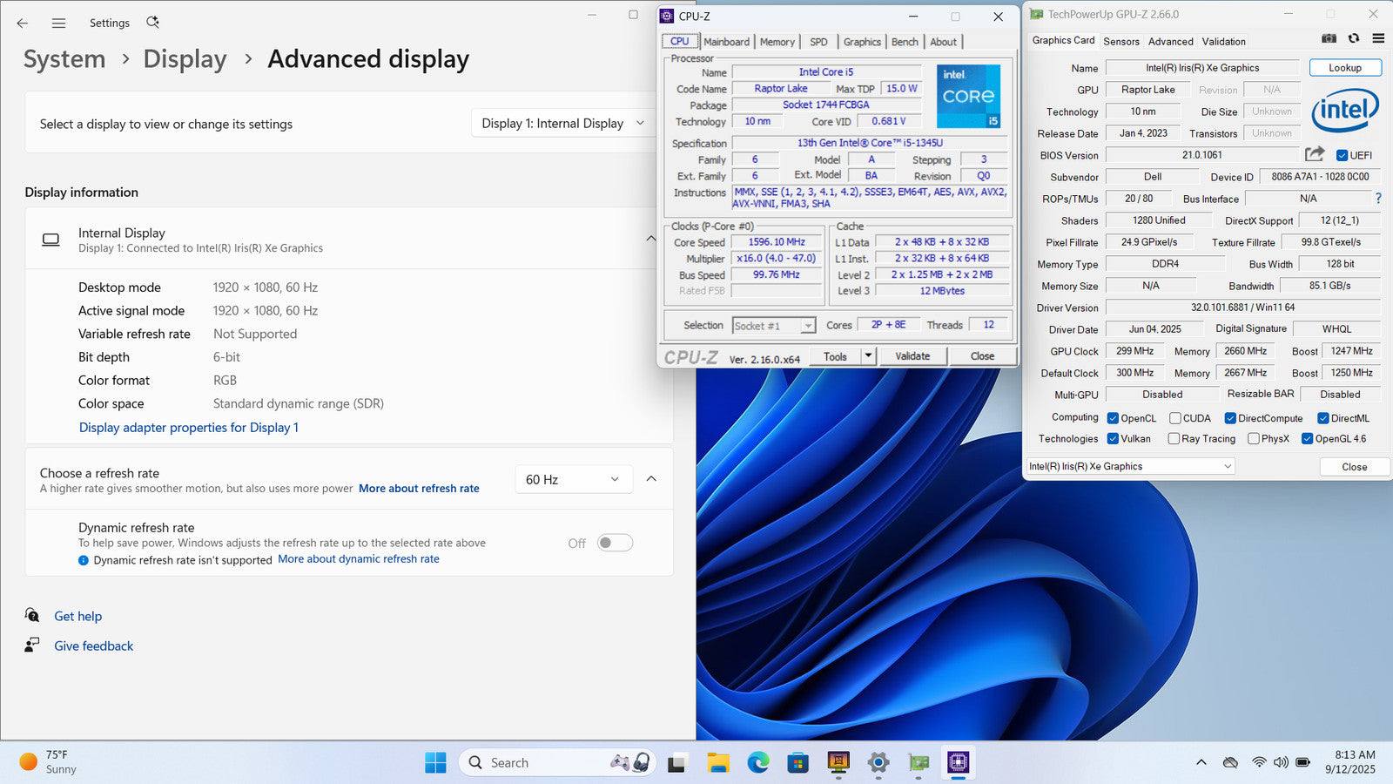Viewport: 1393px width, 784px height.
Task: Enable the CUDA checkbox
Action: tap(1175, 418)
